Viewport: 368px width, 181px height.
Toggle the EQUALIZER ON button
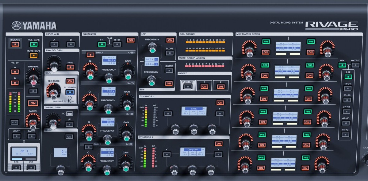click(131, 40)
